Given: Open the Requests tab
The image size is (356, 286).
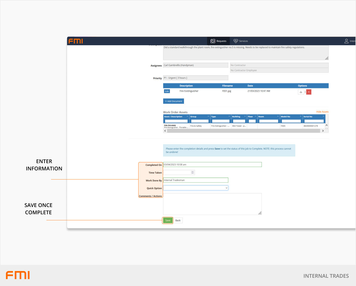Looking at the screenshot, I should click(218, 41).
